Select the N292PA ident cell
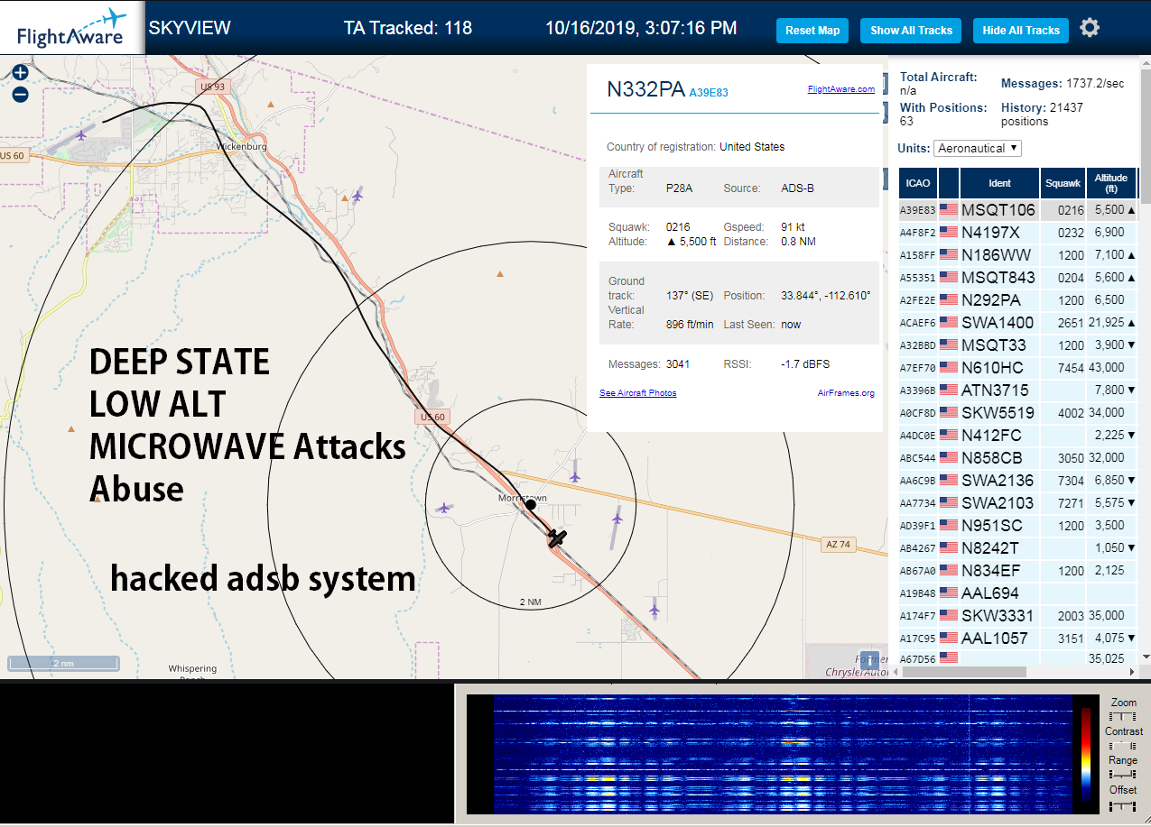Screen dimensions: 1151x827 click(999, 300)
